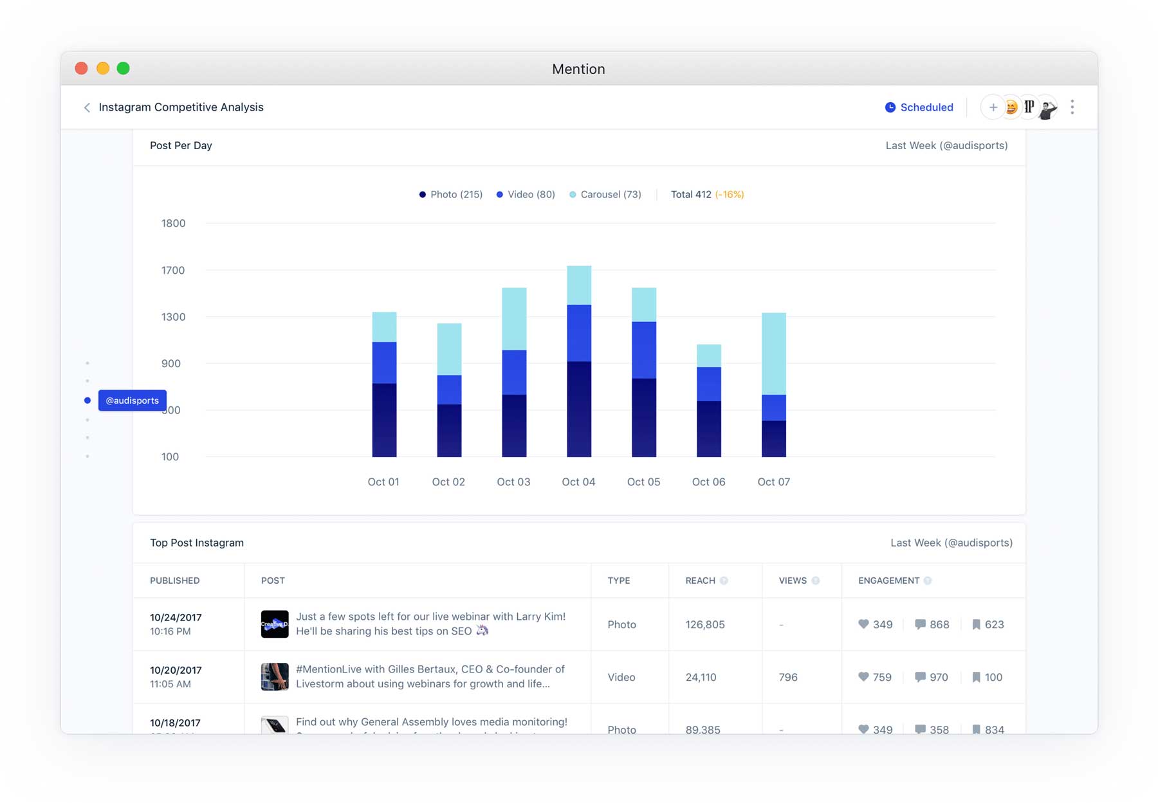Click the Oct 06 axis label

click(708, 482)
